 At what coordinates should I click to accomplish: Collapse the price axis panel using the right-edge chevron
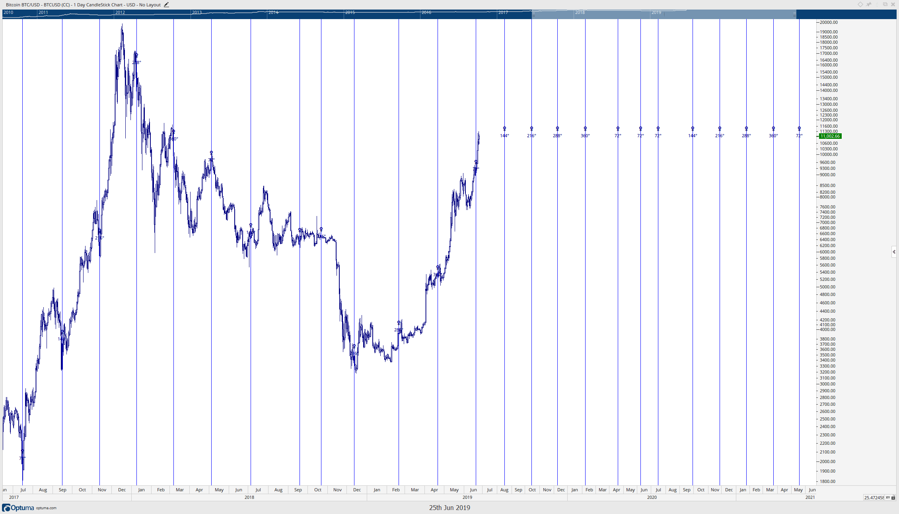[x=894, y=251]
